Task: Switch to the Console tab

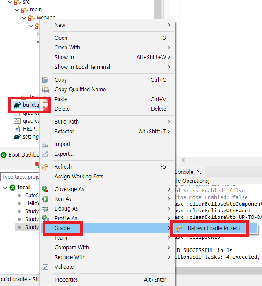Action: (184, 172)
